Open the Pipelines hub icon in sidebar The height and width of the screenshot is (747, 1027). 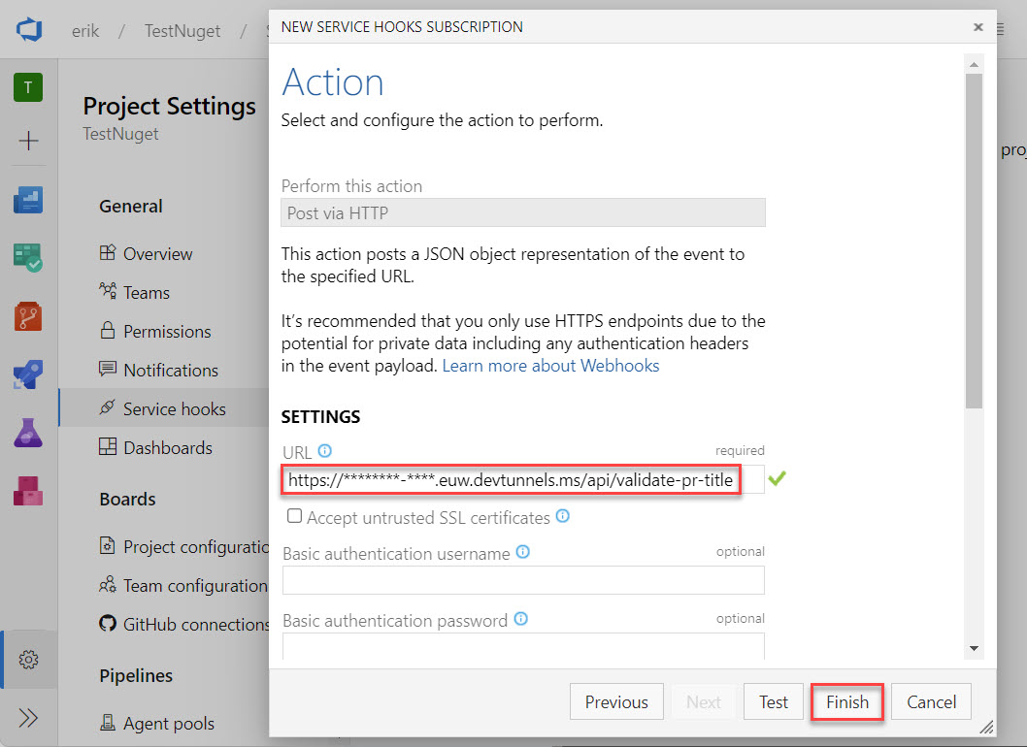(x=28, y=374)
